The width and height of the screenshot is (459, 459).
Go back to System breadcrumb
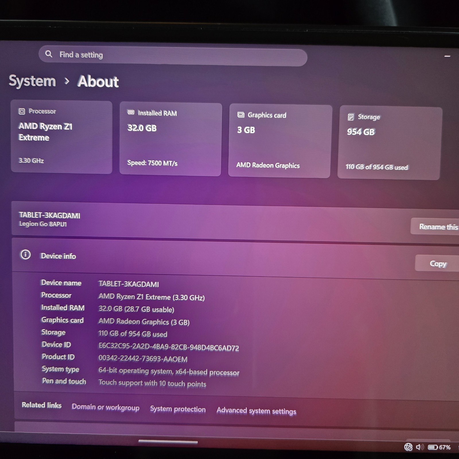32,81
